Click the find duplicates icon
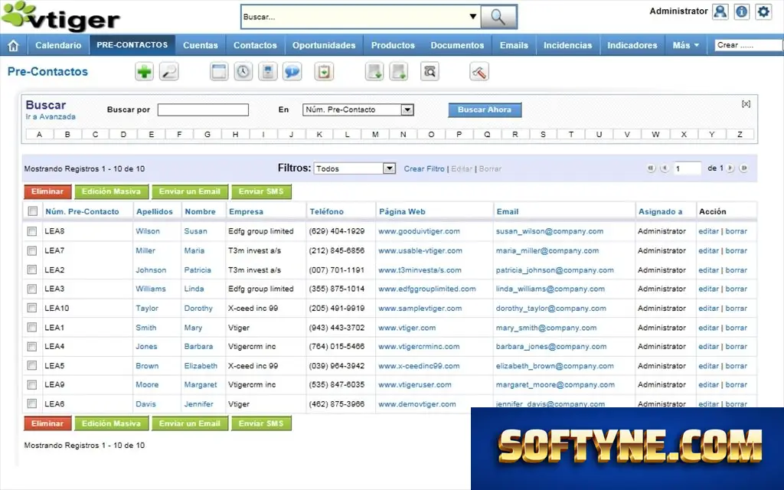Image resolution: width=784 pixels, height=490 pixels. point(430,71)
